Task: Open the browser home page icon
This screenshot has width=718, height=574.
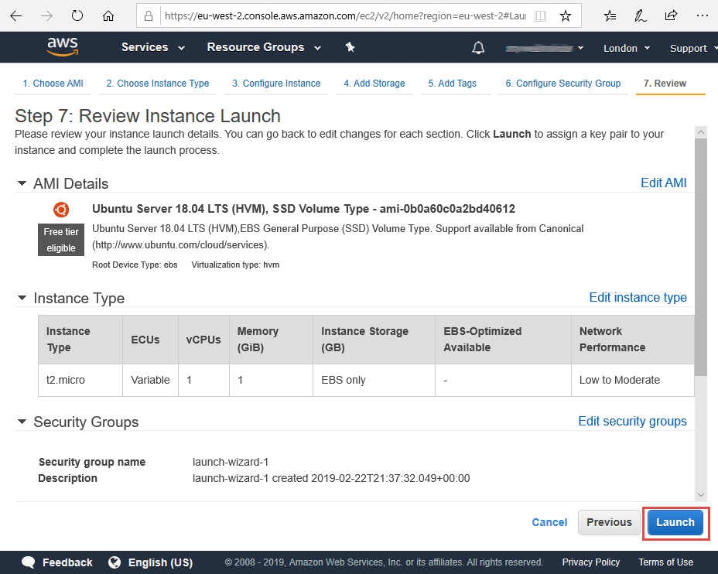Action: pos(108,16)
